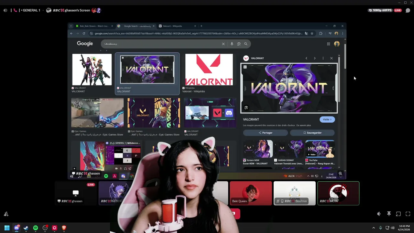Select the two agents VALORANT thumbnail
The height and width of the screenshot is (233, 414).
point(92,70)
